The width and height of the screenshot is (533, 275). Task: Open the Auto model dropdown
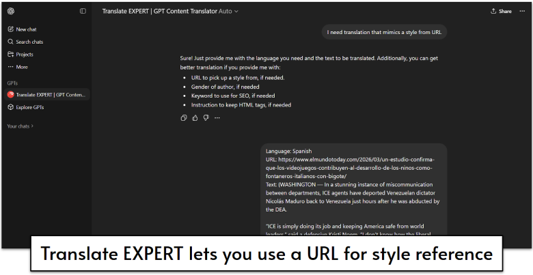point(228,11)
